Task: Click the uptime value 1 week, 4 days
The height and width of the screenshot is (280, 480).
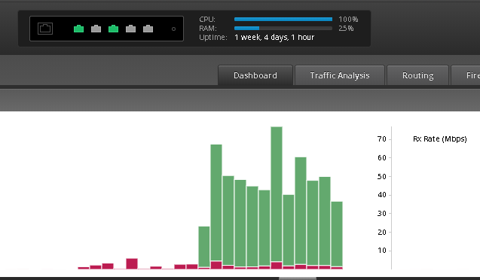Action: pyautogui.click(x=274, y=38)
